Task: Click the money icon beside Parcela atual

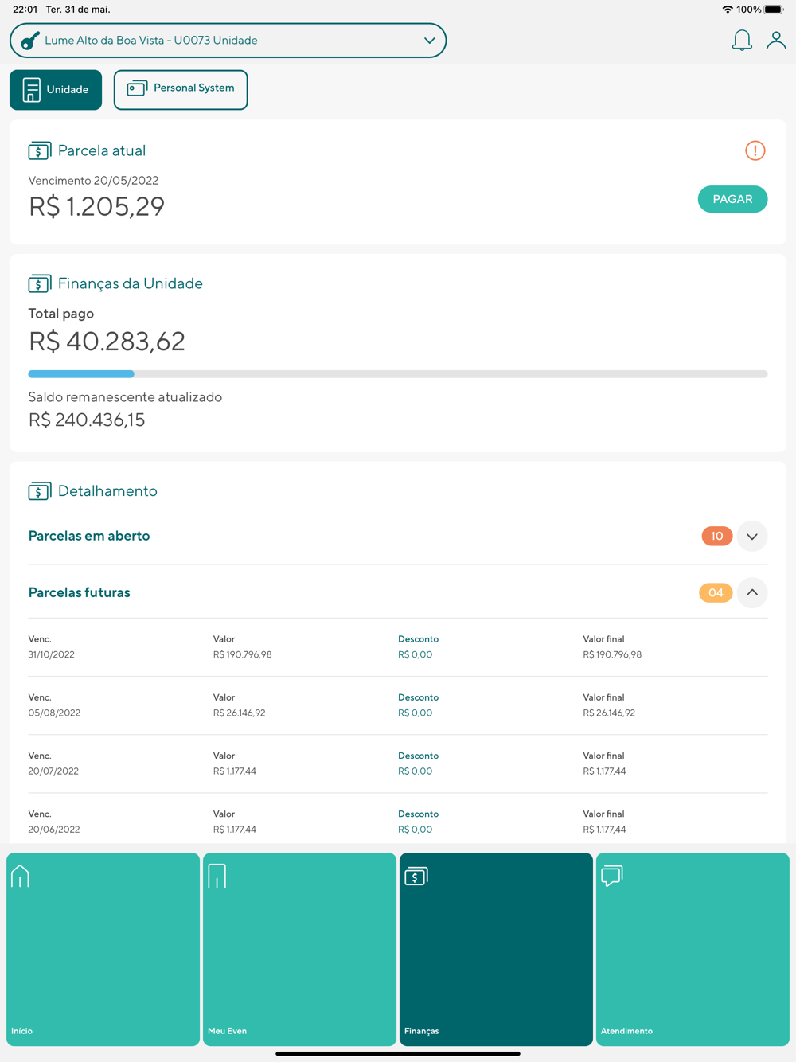Action: pos(39,150)
